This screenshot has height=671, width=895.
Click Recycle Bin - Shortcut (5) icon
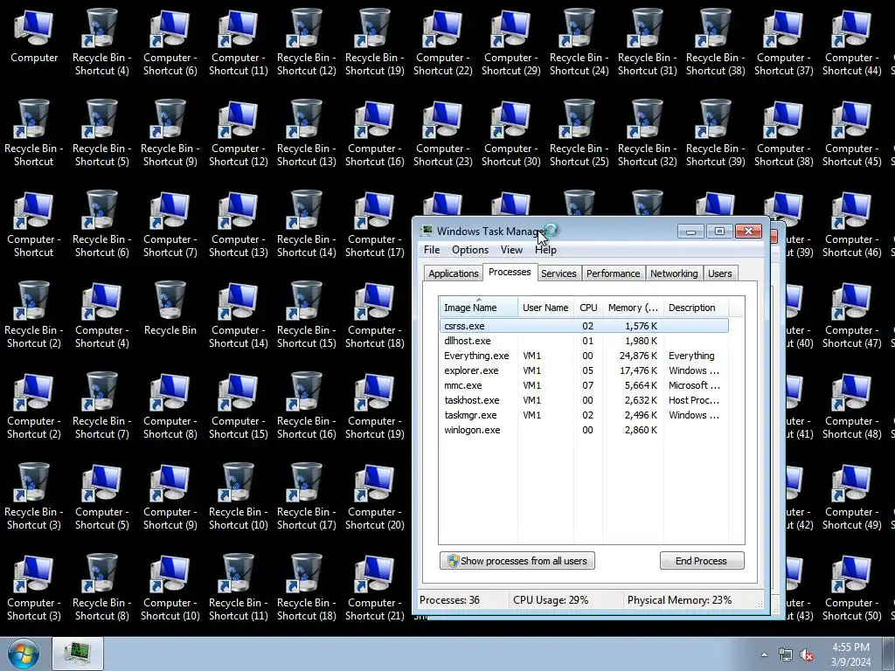pyautogui.click(x=101, y=133)
